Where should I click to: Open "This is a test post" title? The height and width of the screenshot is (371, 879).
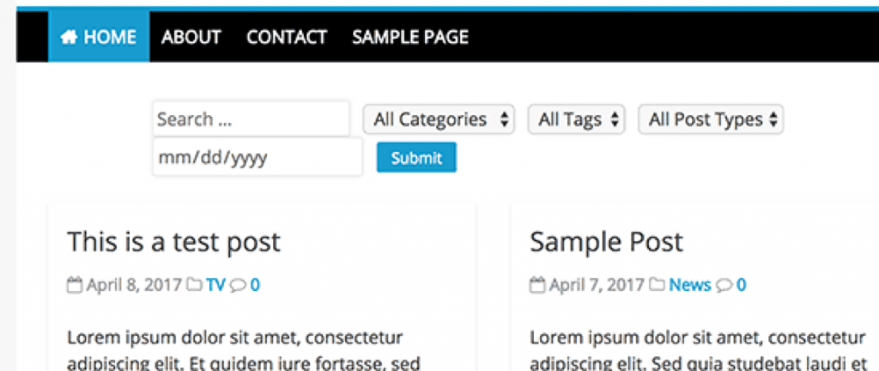(173, 242)
